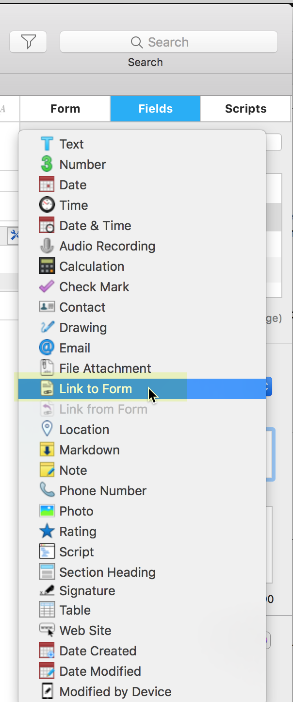Select the Fields tab

pyautogui.click(x=155, y=109)
